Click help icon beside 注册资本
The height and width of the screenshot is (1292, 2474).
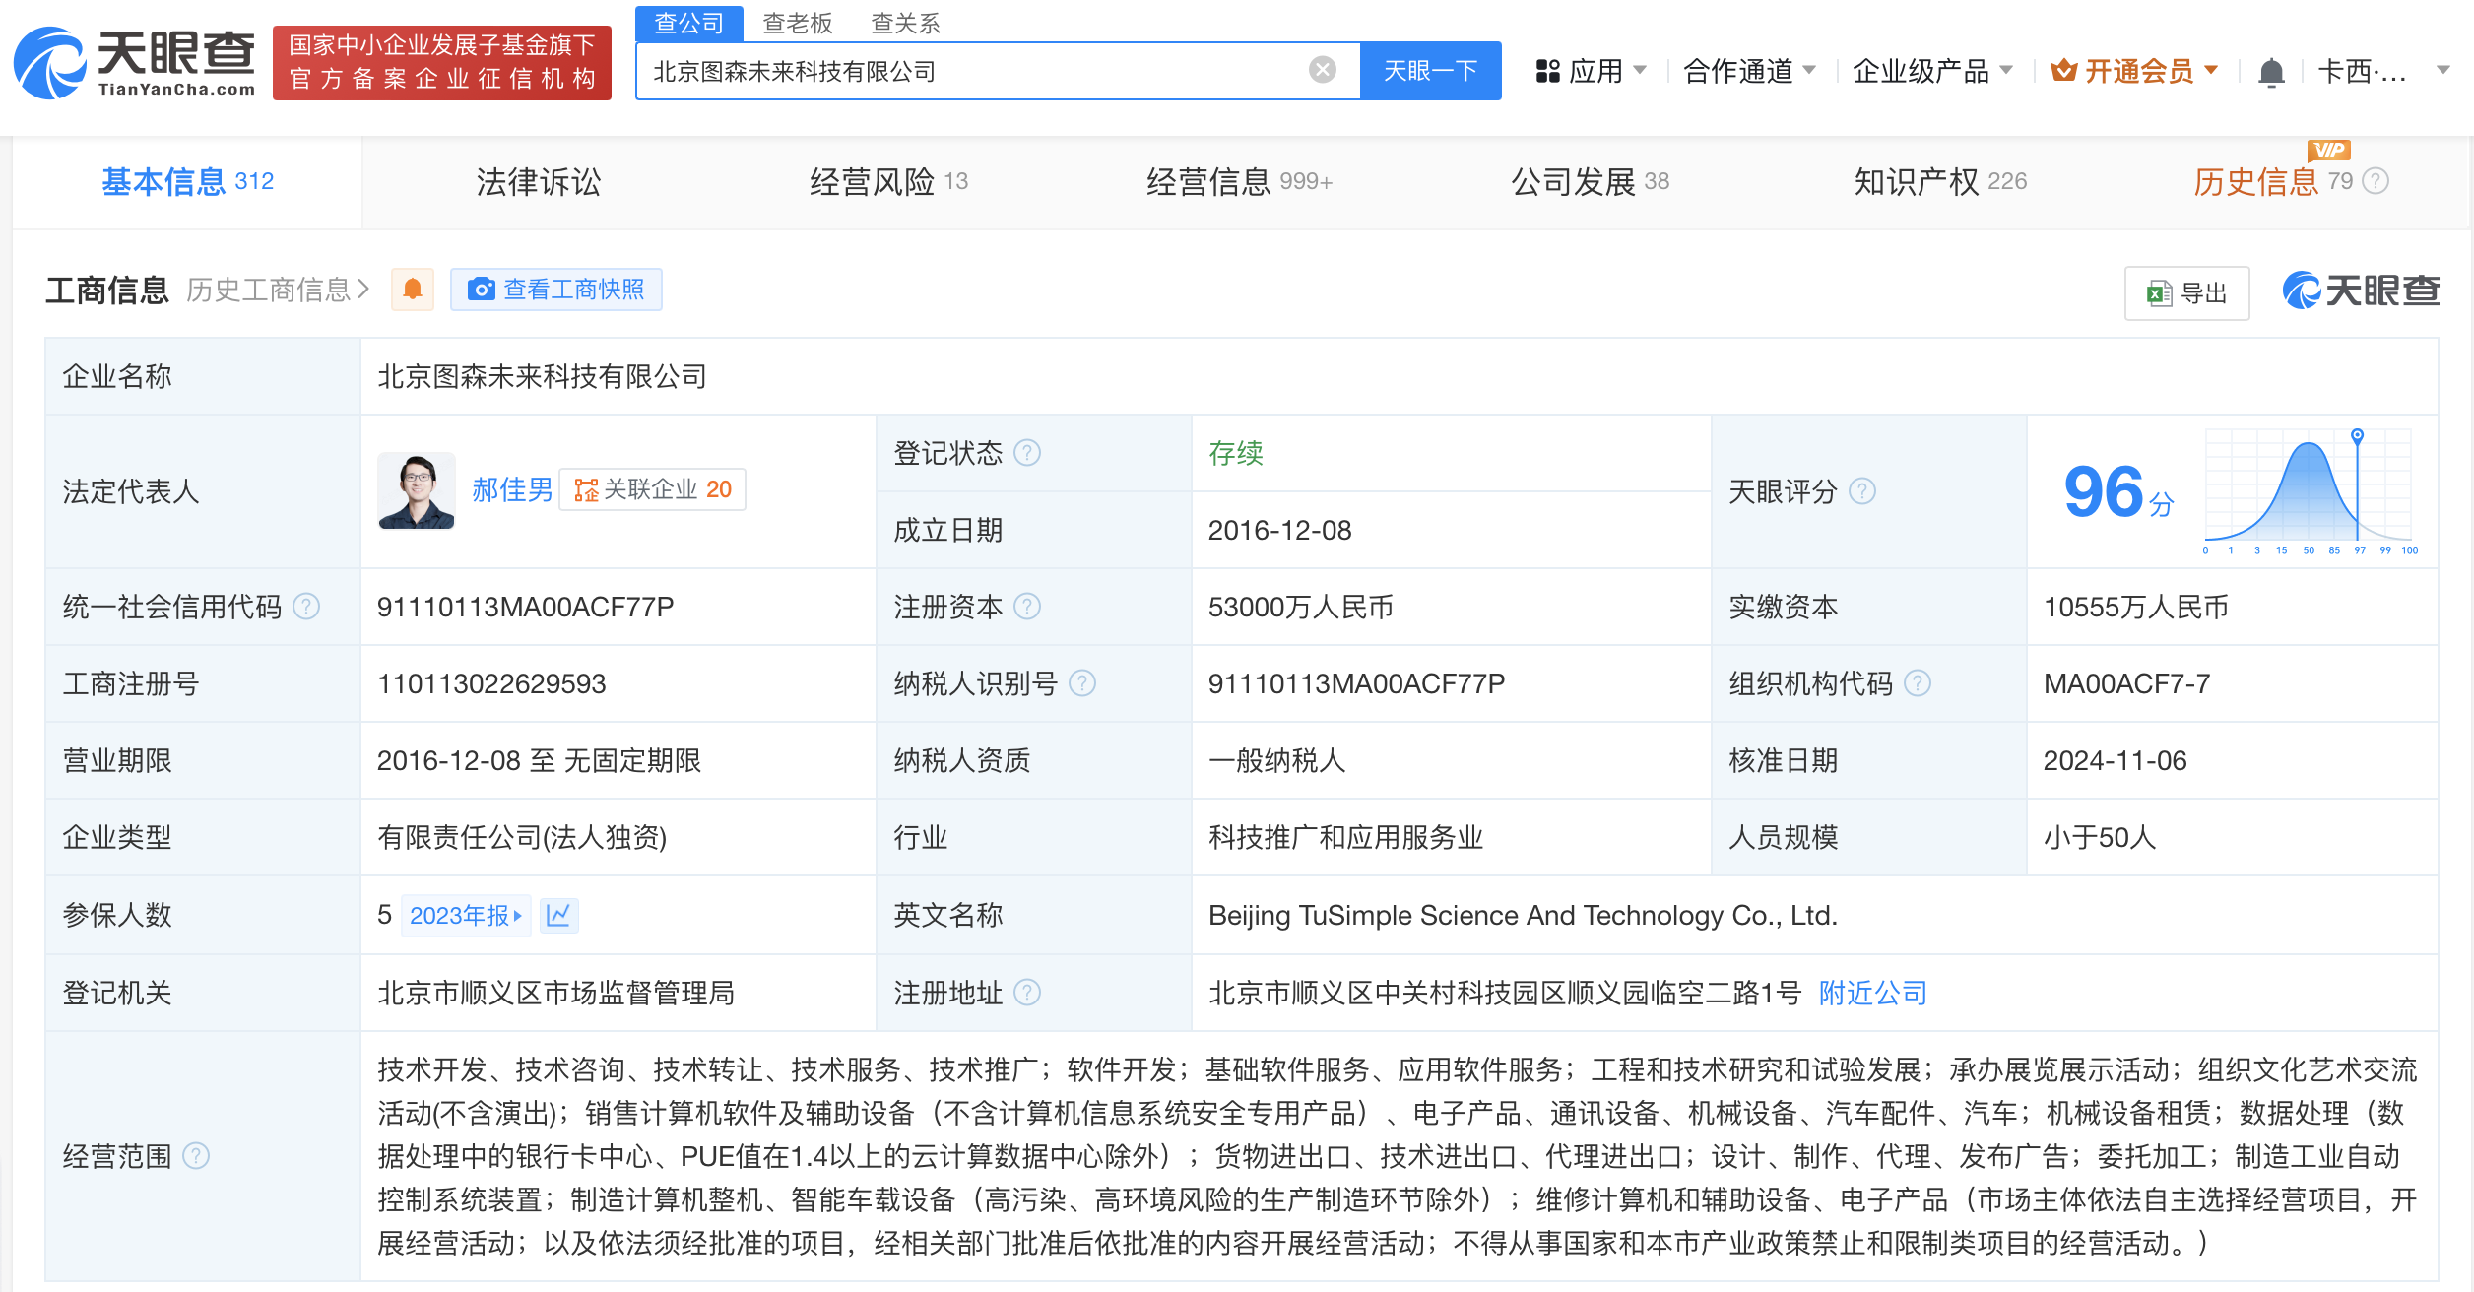[1027, 607]
